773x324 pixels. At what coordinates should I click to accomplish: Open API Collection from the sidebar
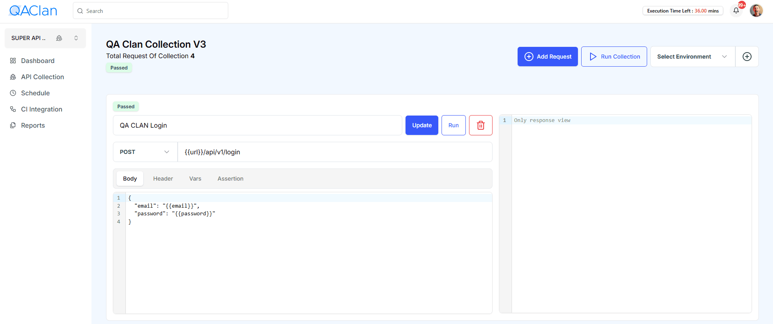42,77
